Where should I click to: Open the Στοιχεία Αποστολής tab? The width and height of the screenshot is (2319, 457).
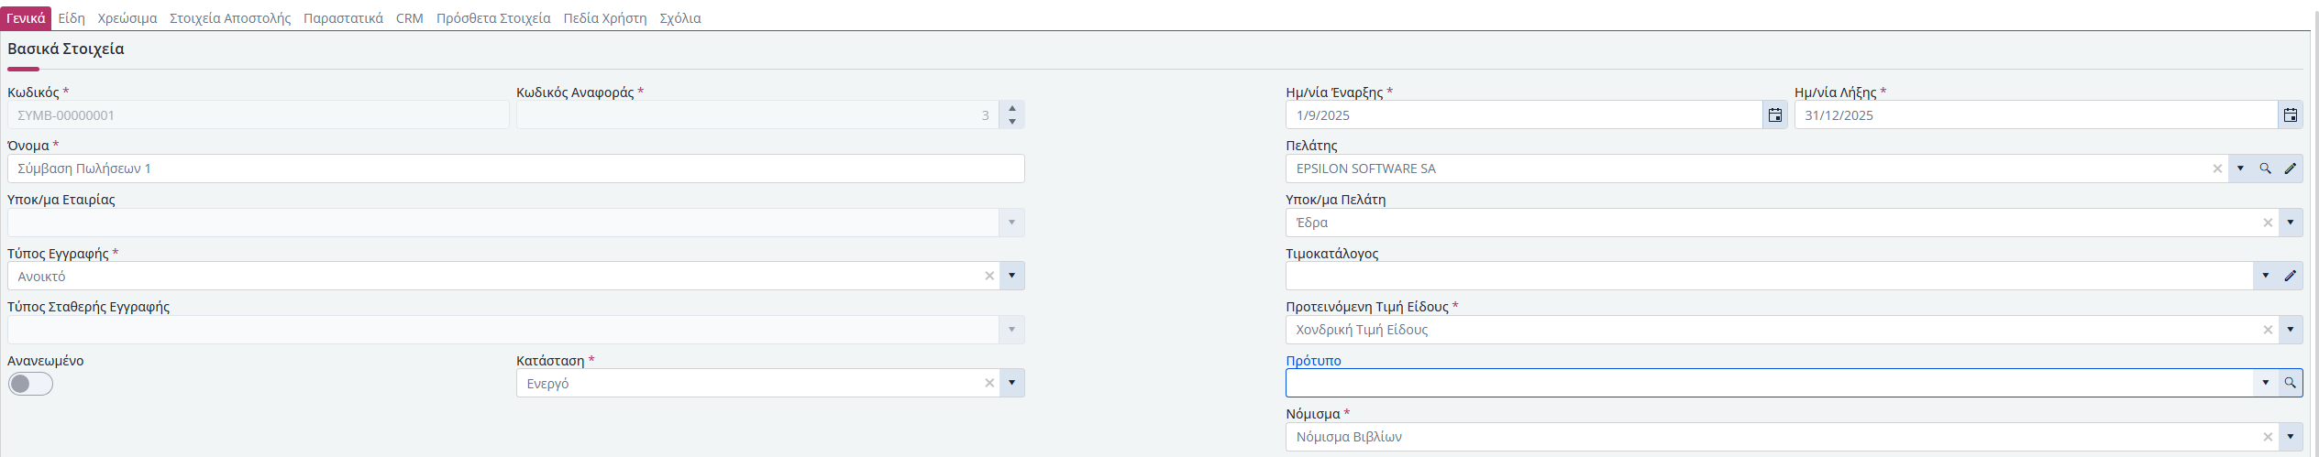tap(230, 18)
